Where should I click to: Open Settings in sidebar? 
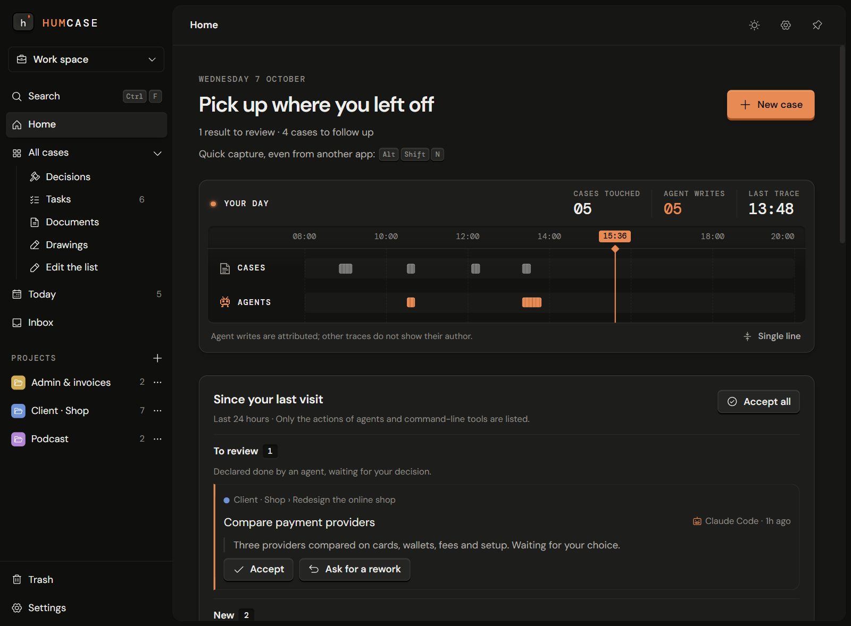point(86,608)
